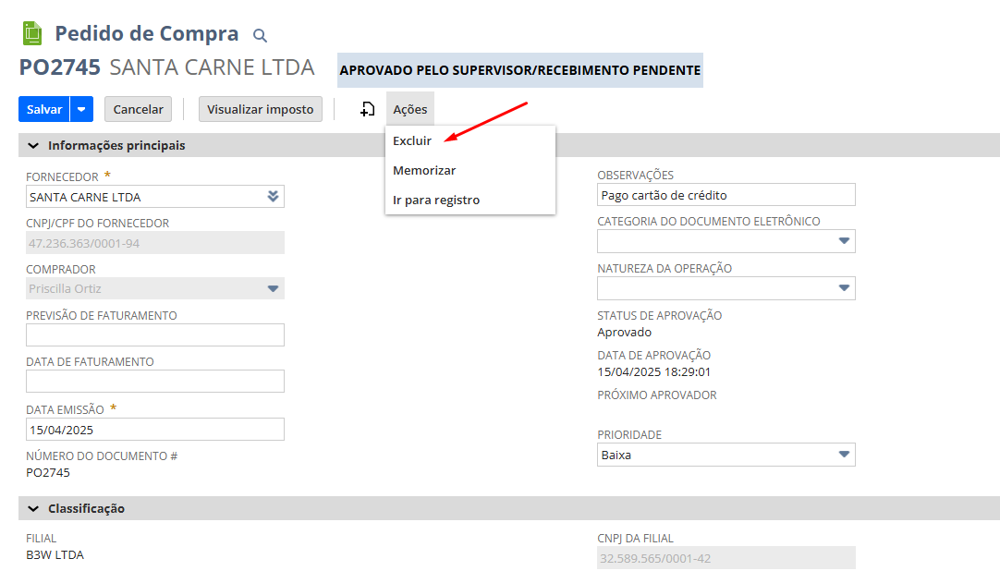Click the Previsão de Faturamento input field

pos(154,335)
